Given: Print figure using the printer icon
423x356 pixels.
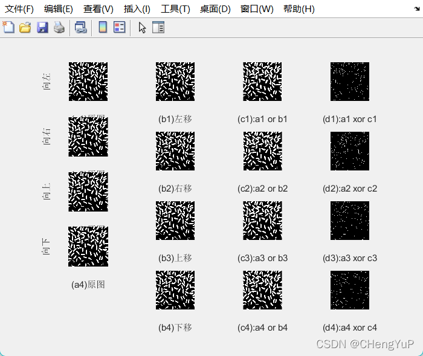Looking at the screenshot, I should [59, 27].
